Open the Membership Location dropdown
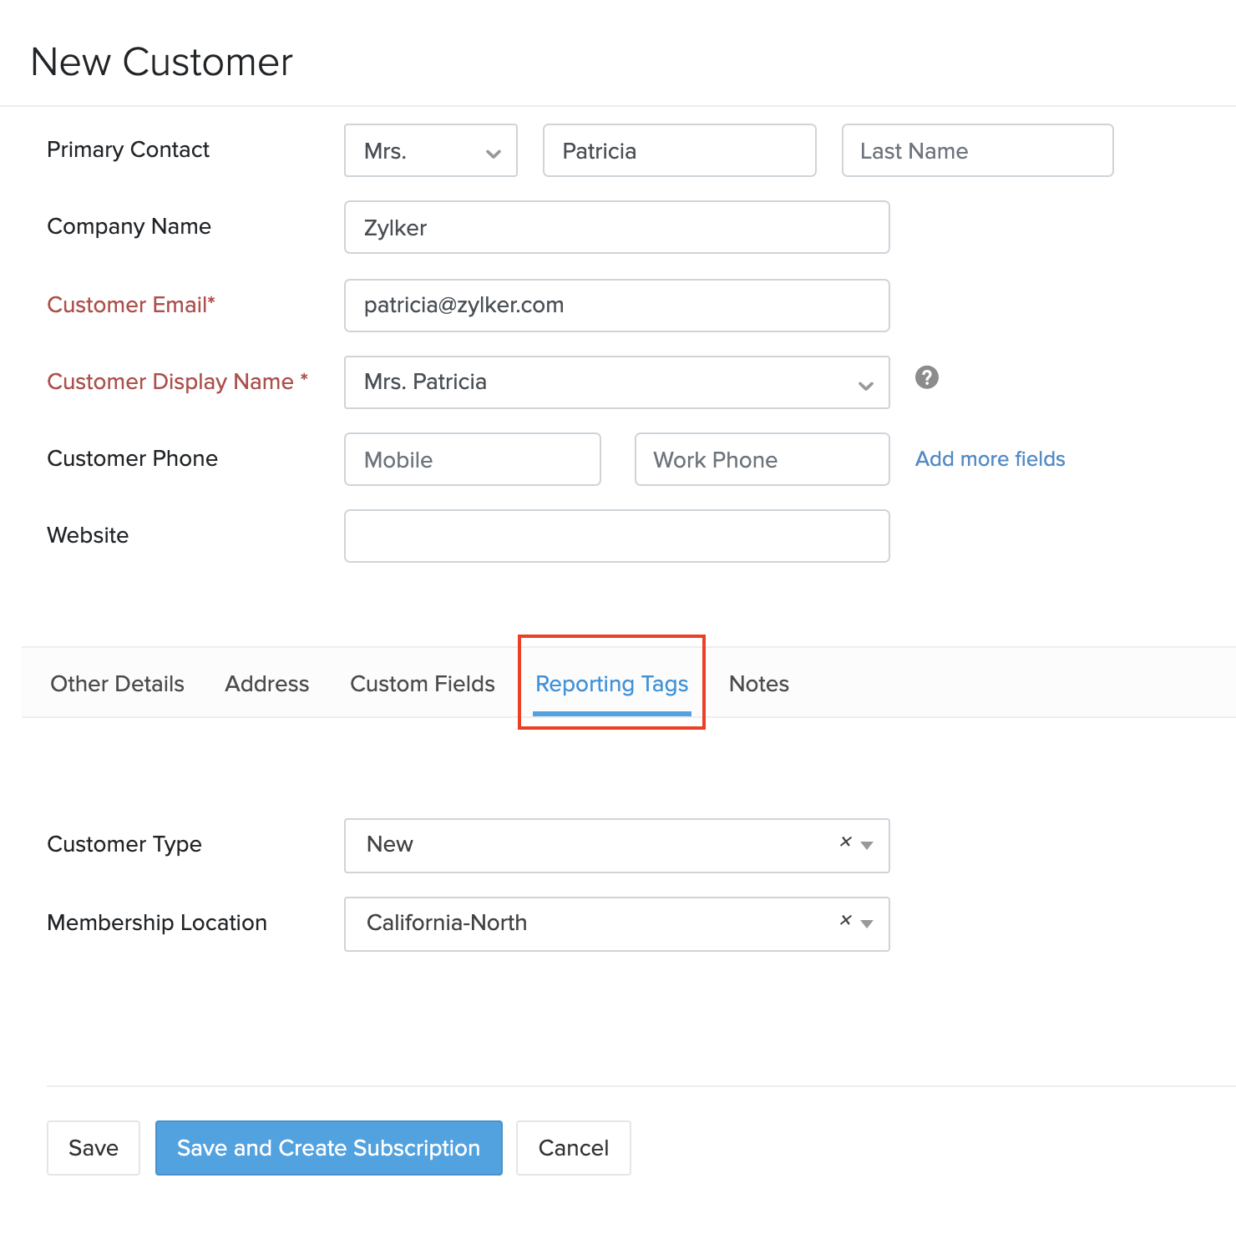 pyautogui.click(x=867, y=926)
